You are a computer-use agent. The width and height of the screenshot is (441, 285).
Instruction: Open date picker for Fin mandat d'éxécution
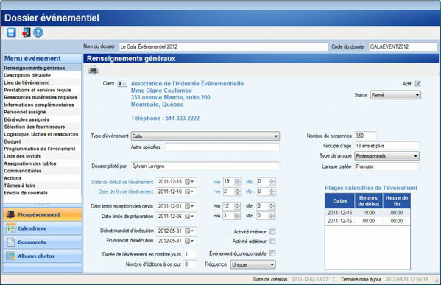189,241
